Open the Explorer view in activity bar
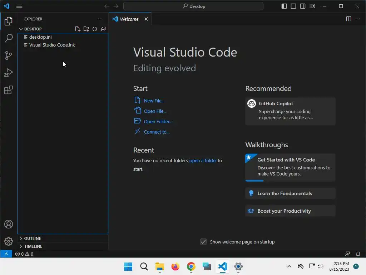This screenshot has height=275, width=366. coord(9,21)
